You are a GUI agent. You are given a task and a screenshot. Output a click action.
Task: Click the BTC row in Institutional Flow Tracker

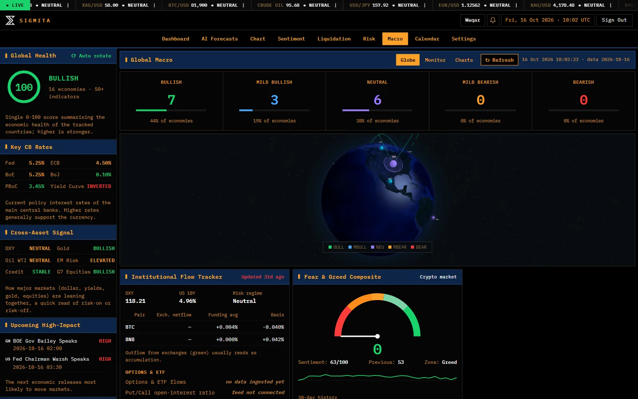[205, 327]
